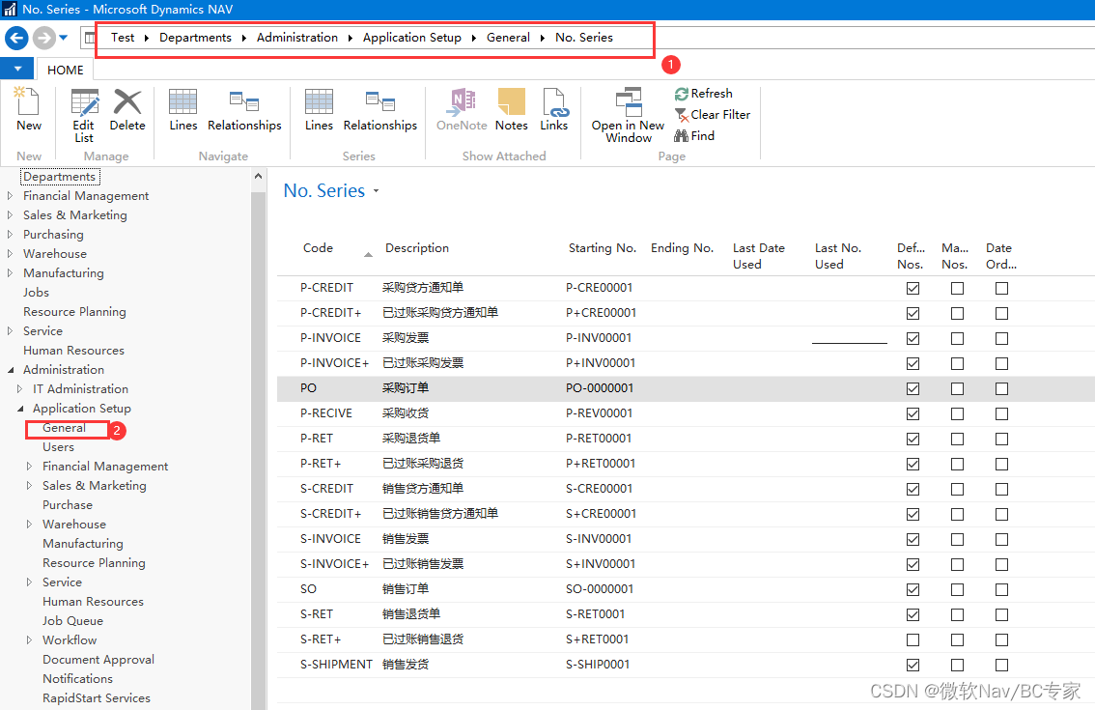Select the PO code cell

[308, 388]
